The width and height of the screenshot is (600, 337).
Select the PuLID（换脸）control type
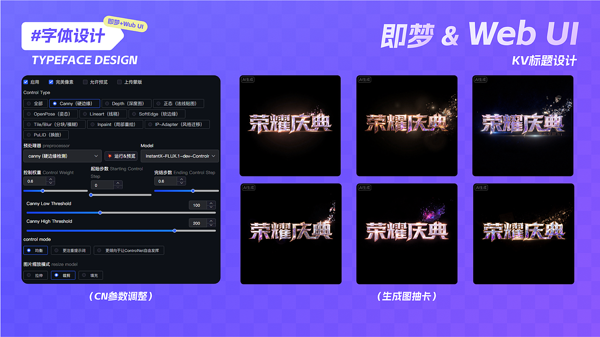(46, 135)
